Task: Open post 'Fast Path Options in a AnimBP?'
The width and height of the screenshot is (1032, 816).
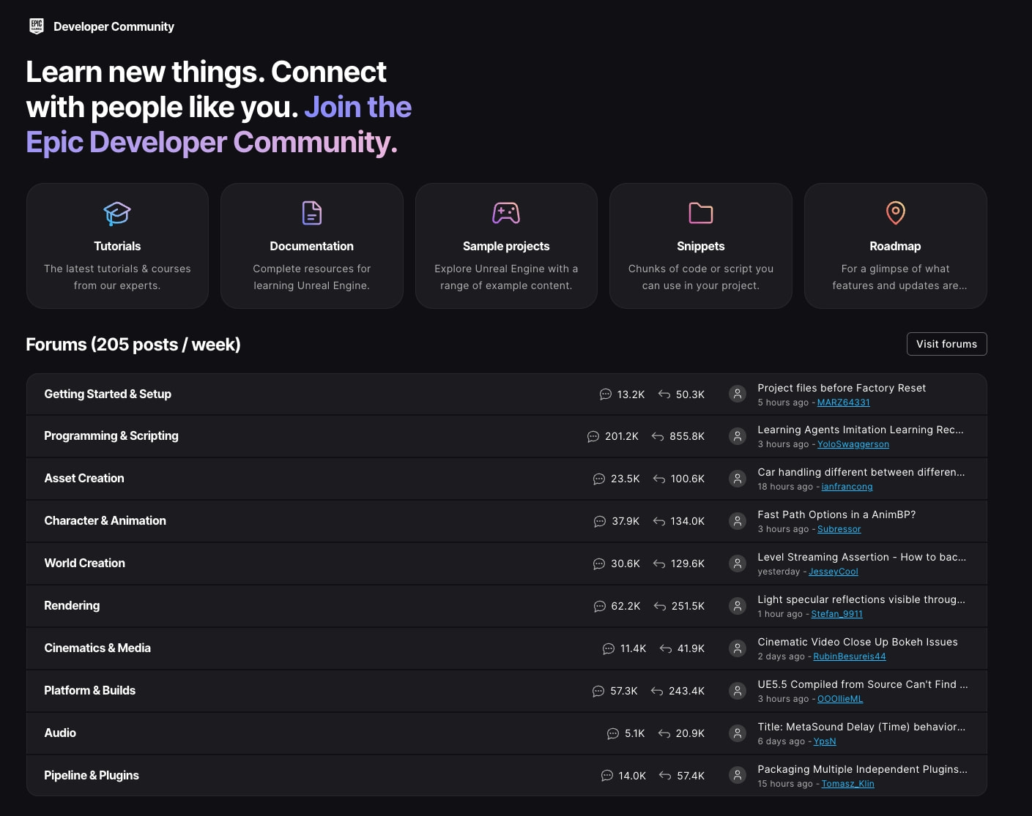Action: point(836,514)
